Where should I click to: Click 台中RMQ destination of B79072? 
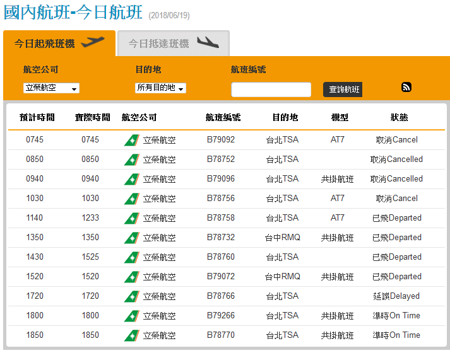(282, 277)
